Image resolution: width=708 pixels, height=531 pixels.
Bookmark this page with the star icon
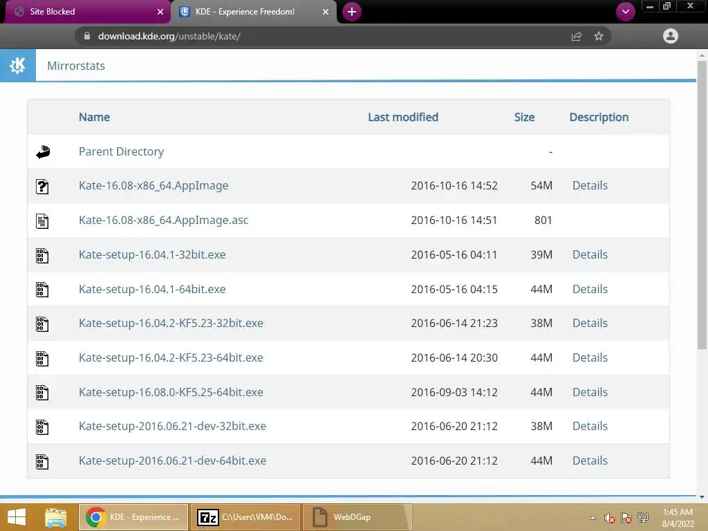[x=599, y=36]
